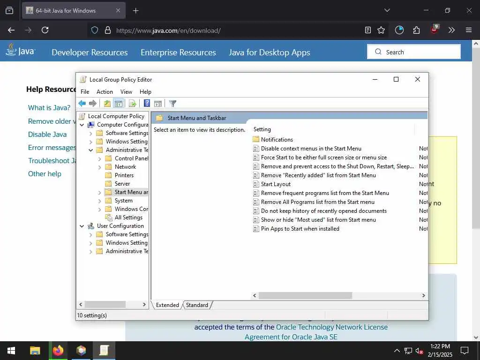The height and width of the screenshot is (360, 480).
Task: Select Do not keep history of recently opened documents
Action: pyautogui.click(x=323, y=211)
